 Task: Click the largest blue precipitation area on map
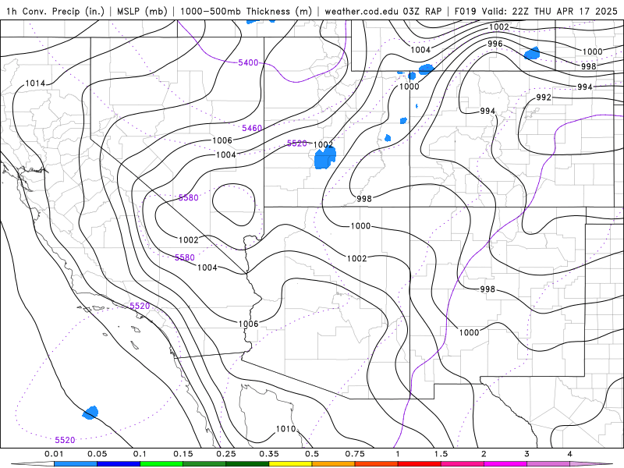pyautogui.click(x=324, y=158)
